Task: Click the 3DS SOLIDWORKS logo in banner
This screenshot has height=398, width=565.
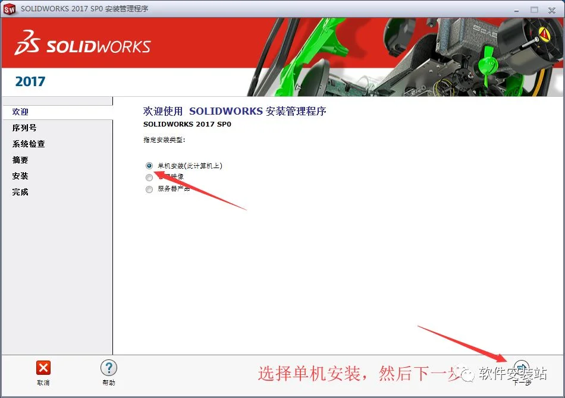Action: 83,43
